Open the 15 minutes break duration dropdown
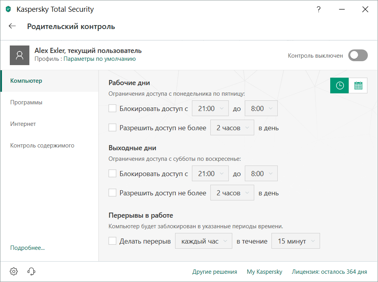Viewport: 378px width, 282px height. click(x=296, y=241)
